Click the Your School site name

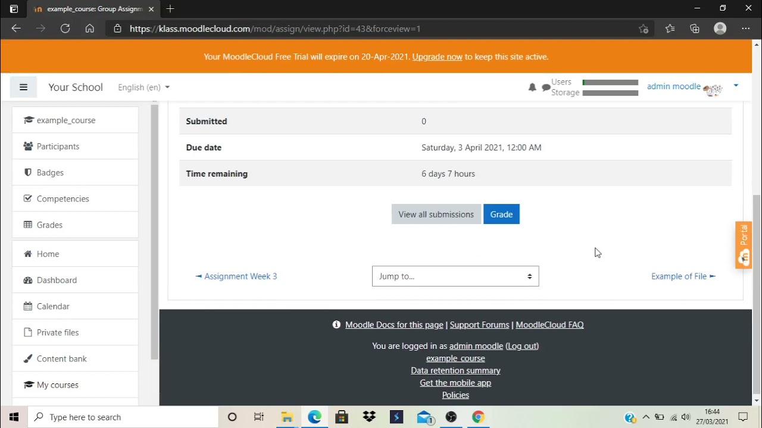pyautogui.click(x=76, y=87)
